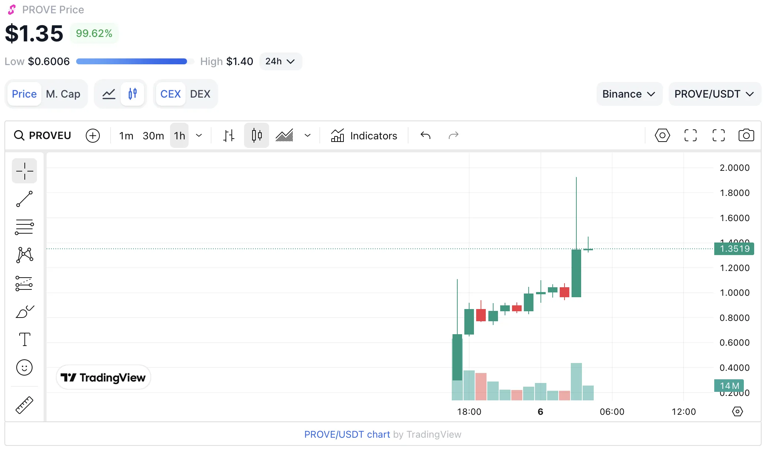The width and height of the screenshot is (766, 451).
Task: Open chart settings hexagon icon
Action: pyautogui.click(x=662, y=136)
